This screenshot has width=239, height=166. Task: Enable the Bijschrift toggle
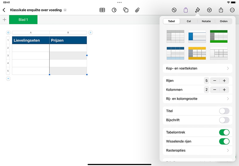pyautogui.click(x=224, y=120)
